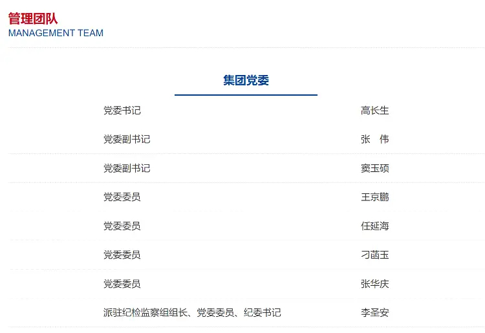Click 党委副书记 title beside 窦玉硕
The image size is (485, 333).
[127, 168]
